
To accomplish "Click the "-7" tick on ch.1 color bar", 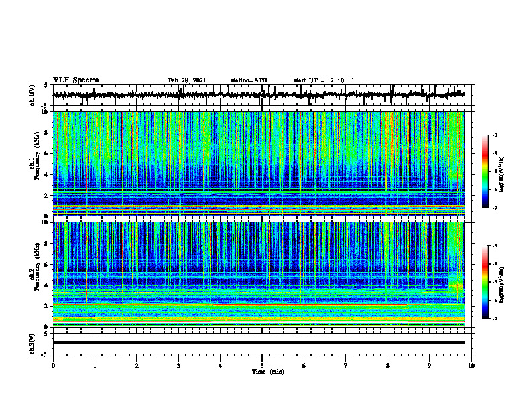I will click(x=495, y=208).
